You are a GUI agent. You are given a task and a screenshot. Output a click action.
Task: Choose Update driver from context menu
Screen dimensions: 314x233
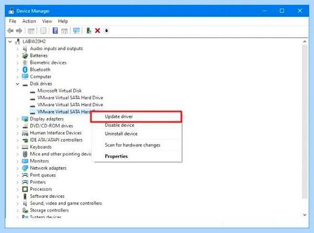(136, 117)
